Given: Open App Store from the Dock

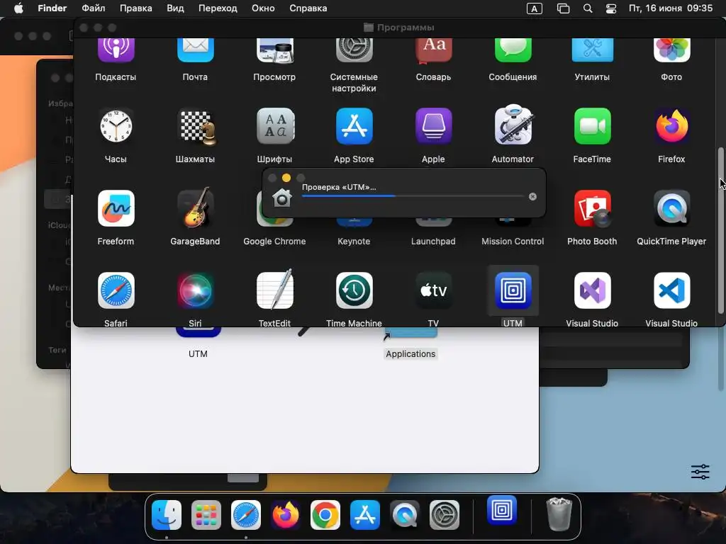Looking at the screenshot, I should [x=365, y=515].
